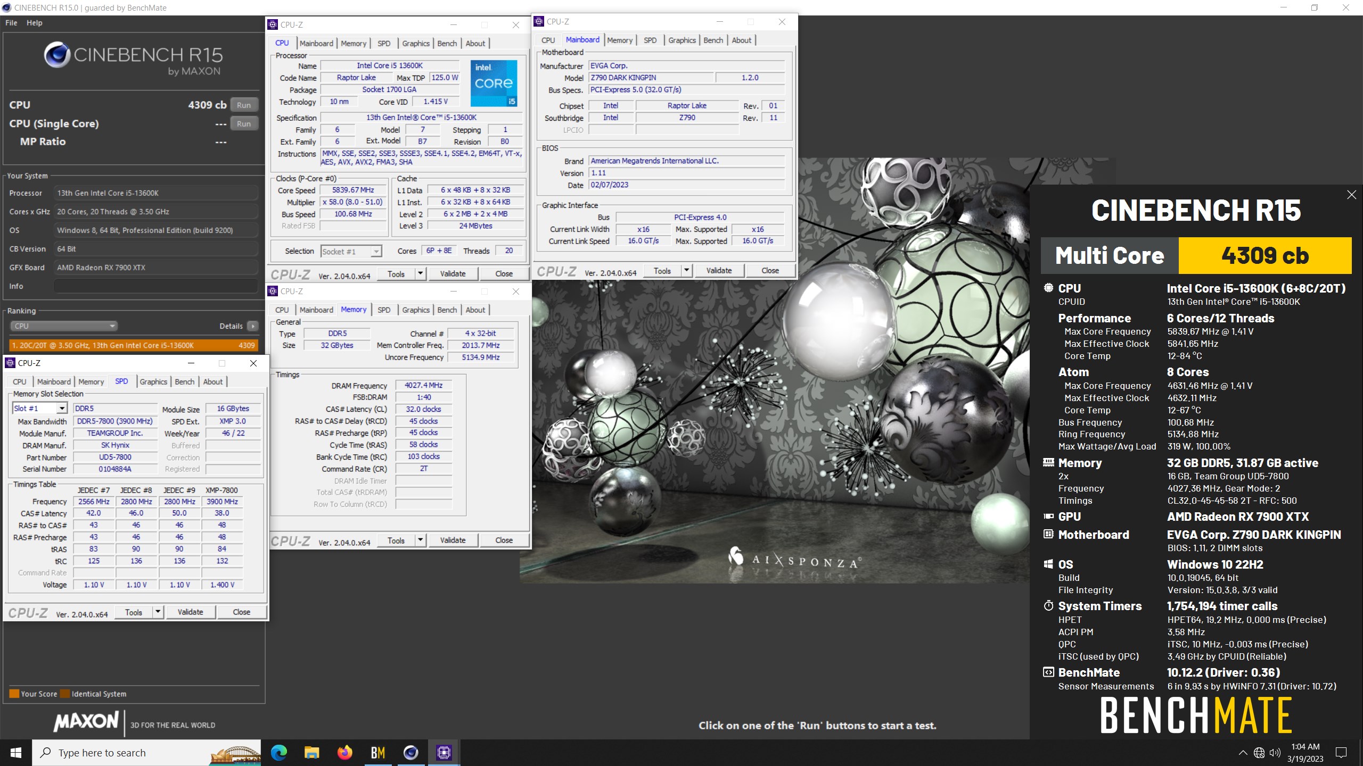
Task: Open the volume control in the system tray
Action: coord(1275,753)
